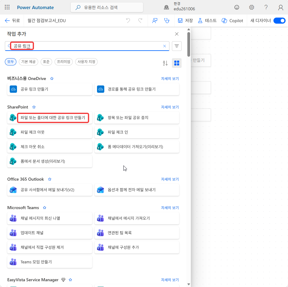Viewport: 288px width, 287px height.
Task: Open 자세히 보기 for Microsoft Teams
Action: [170, 208]
